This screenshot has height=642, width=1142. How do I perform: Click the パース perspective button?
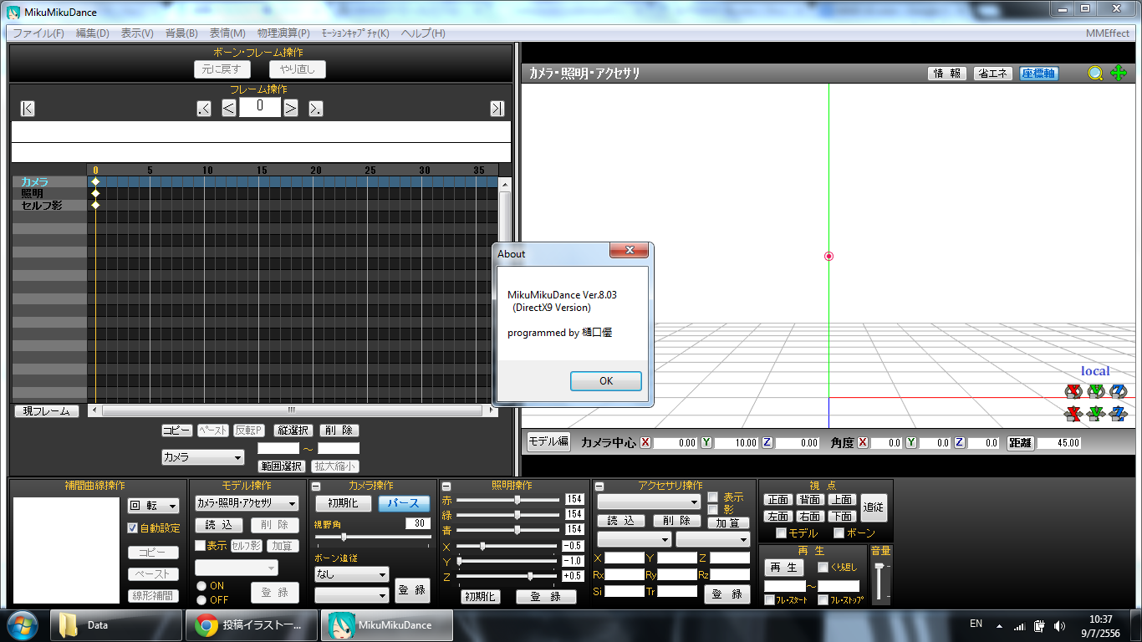[x=404, y=503]
